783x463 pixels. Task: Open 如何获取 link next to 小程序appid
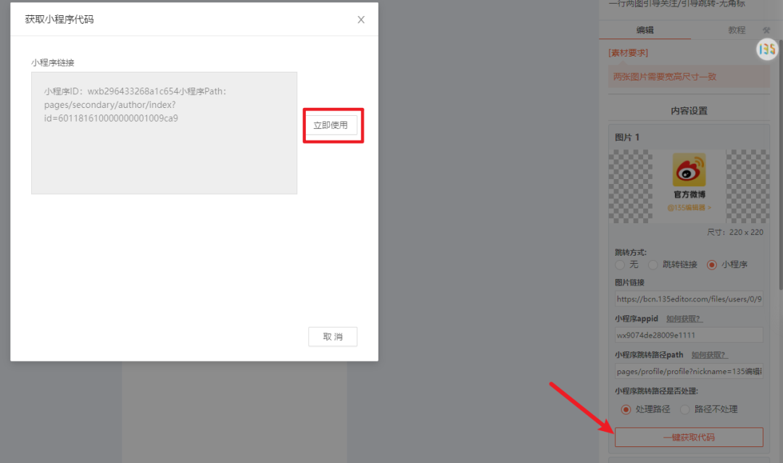point(684,319)
